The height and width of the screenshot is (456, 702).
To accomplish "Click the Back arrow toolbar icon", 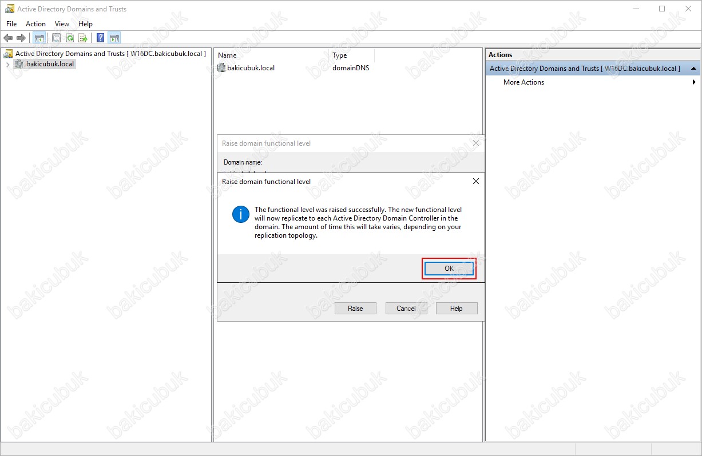I will click(x=8, y=38).
